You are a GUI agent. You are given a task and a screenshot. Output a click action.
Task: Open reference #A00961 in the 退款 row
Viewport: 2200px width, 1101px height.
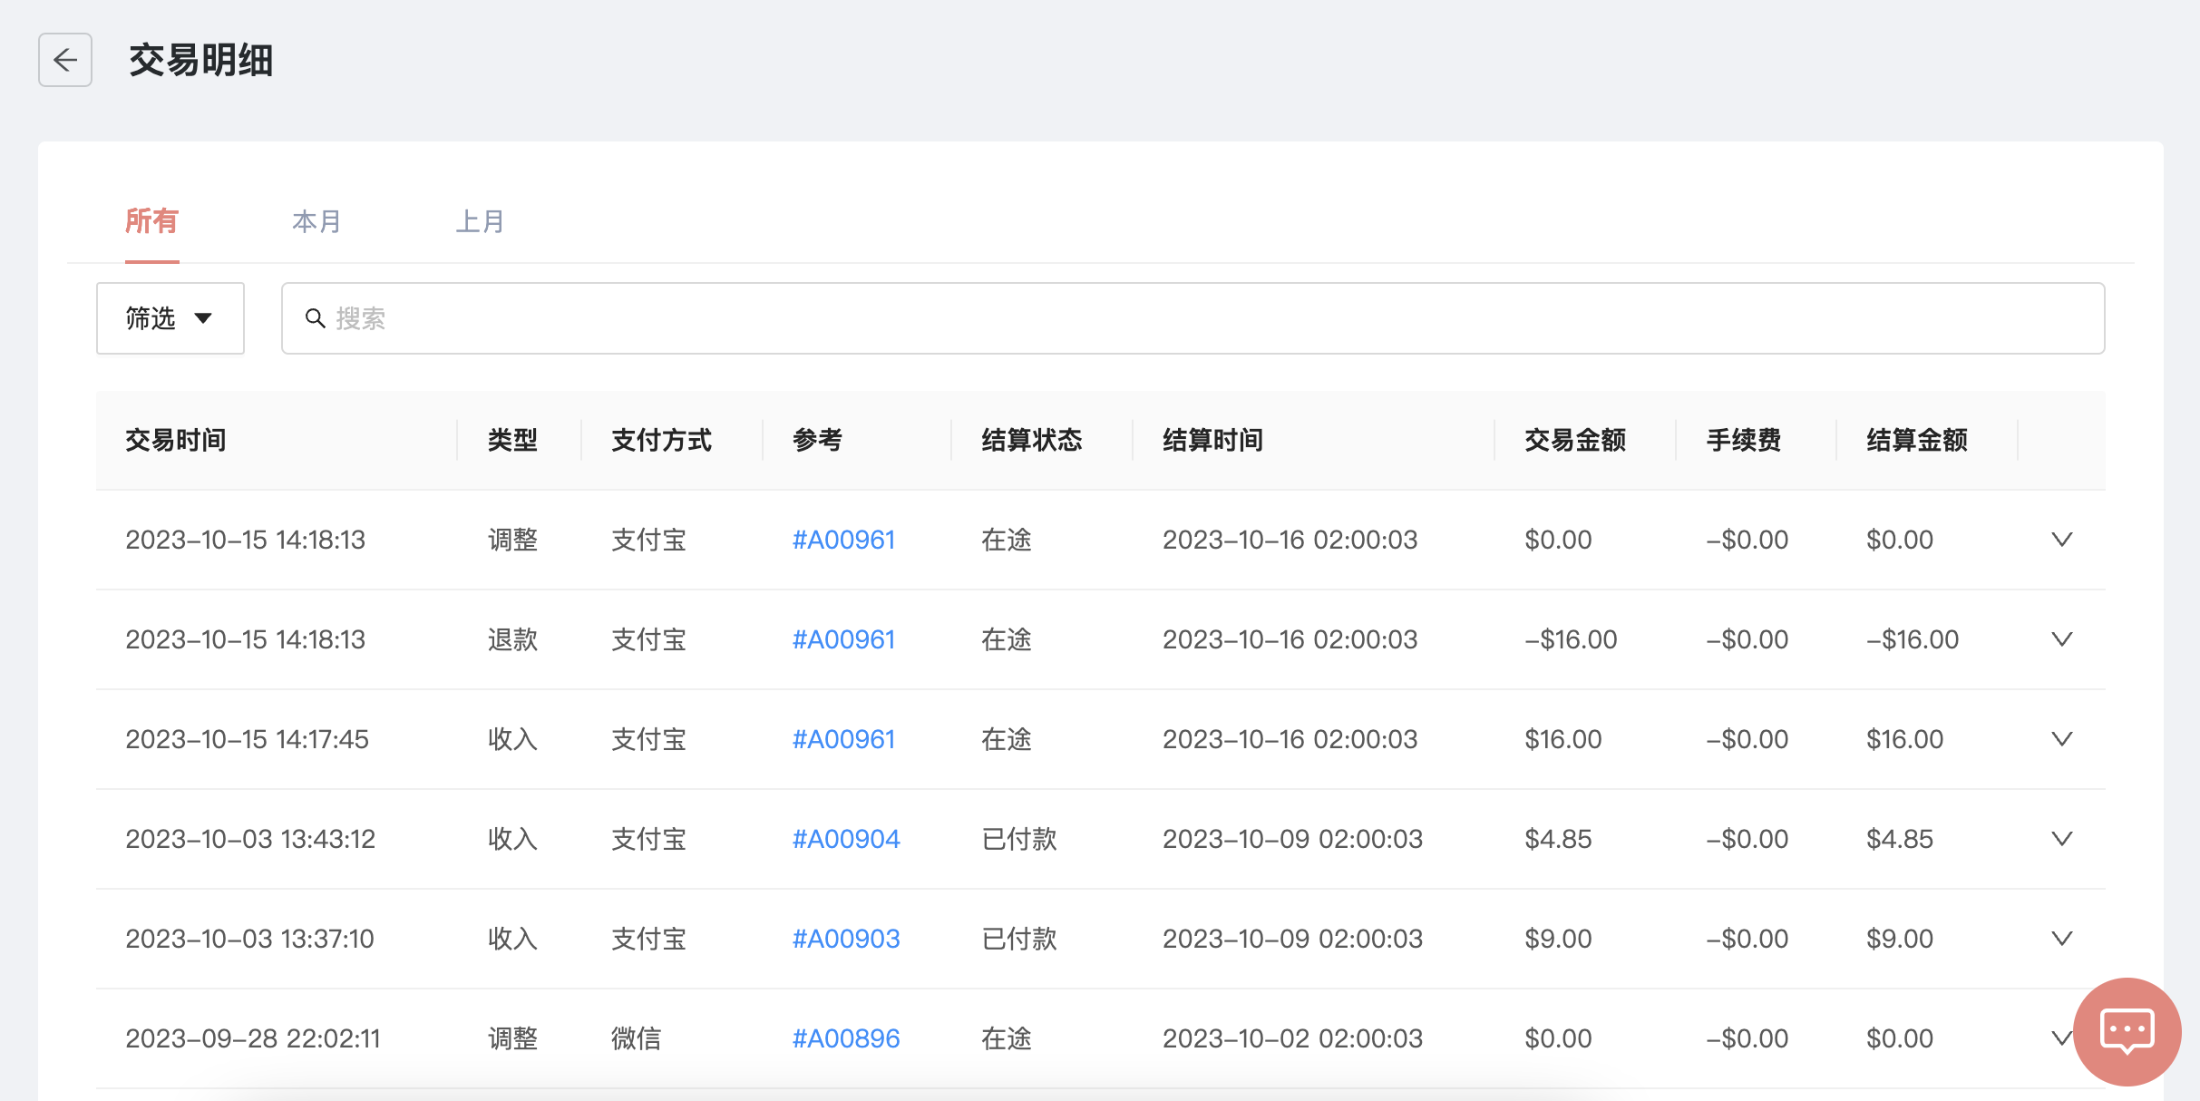(x=843, y=640)
